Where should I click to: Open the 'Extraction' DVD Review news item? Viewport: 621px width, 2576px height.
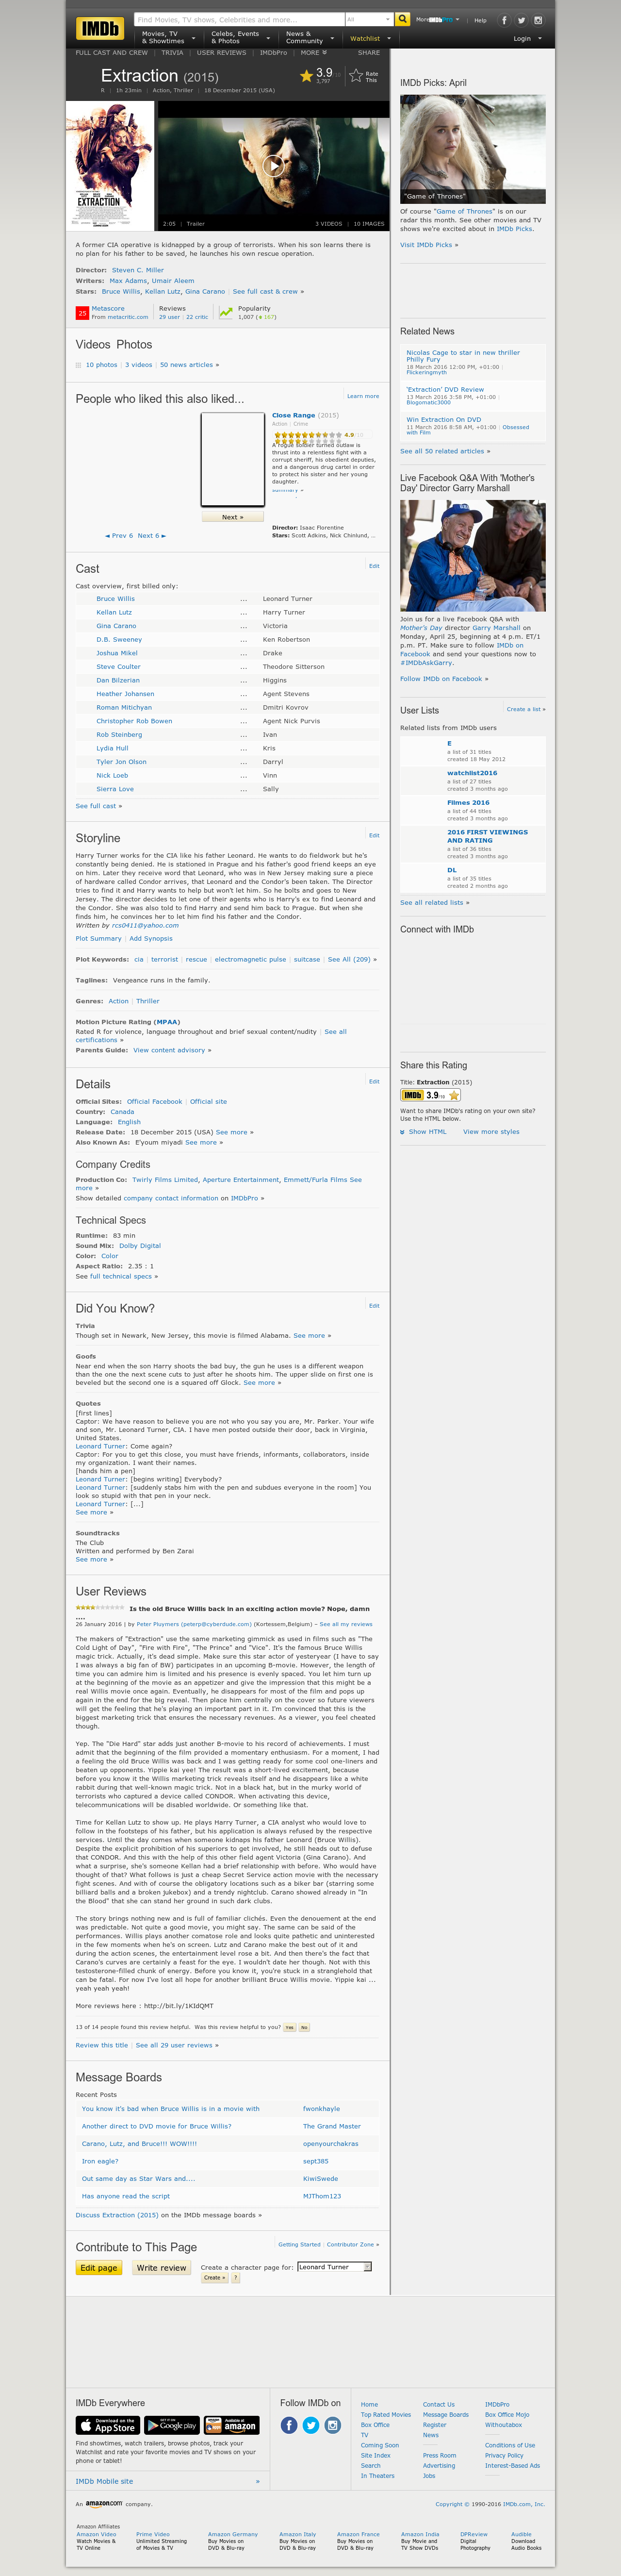(445, 390)
